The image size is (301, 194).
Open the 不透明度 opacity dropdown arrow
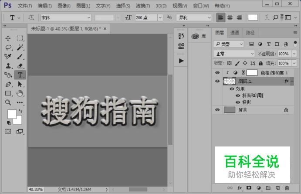tap(294, 54)
